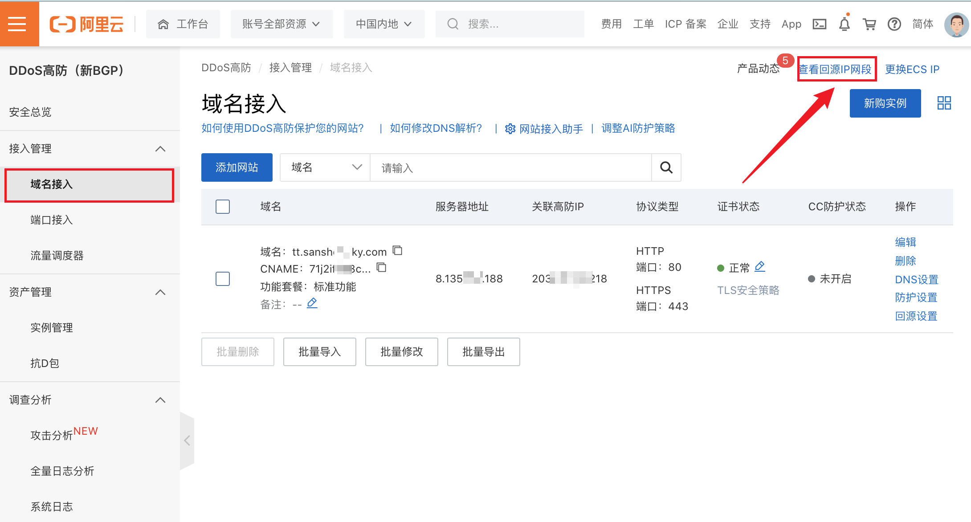The width and height of the screenshot is (971, 522).
Task: Copy the domain name tt.sansh...ky.com
Action: point(397,251)
